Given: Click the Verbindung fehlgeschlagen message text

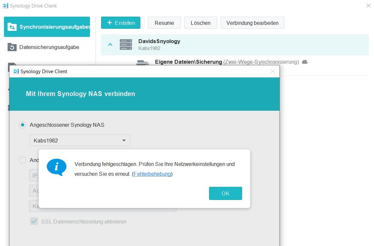Looking at the screenshot, I should (154, 169).
